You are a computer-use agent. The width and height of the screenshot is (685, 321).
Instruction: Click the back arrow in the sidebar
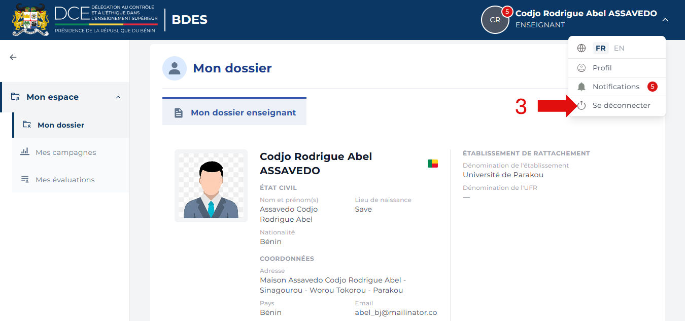[x=13, y=57]
